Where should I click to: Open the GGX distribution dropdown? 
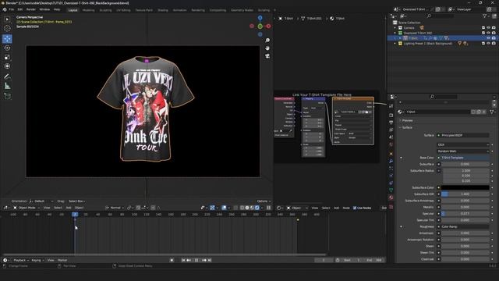pos(463,144)
